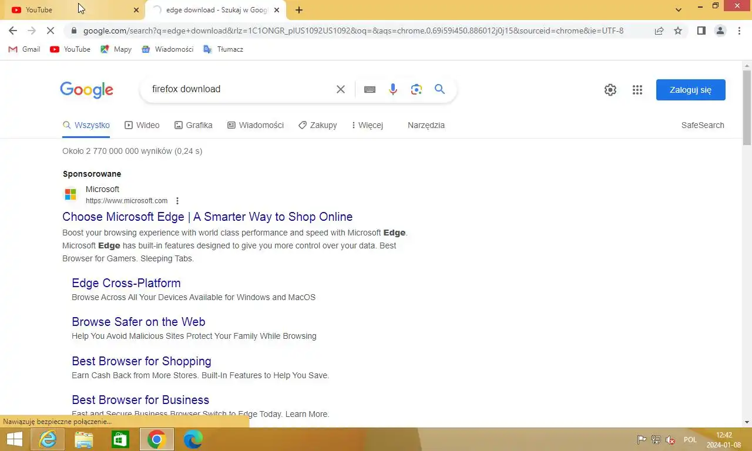The width and height of the screenshot is (752, 451).
Task: Bookmark this page with the star icon
Action: point(678,31)
